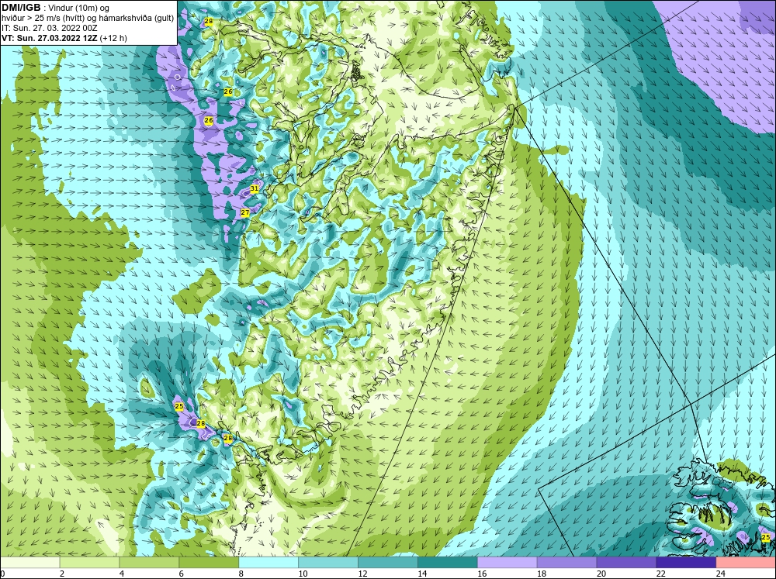Viewport: 776px width, 579px height.
Task: Select the pale cream 0–2 legend swatch
Action: click(x=29, y=563)
